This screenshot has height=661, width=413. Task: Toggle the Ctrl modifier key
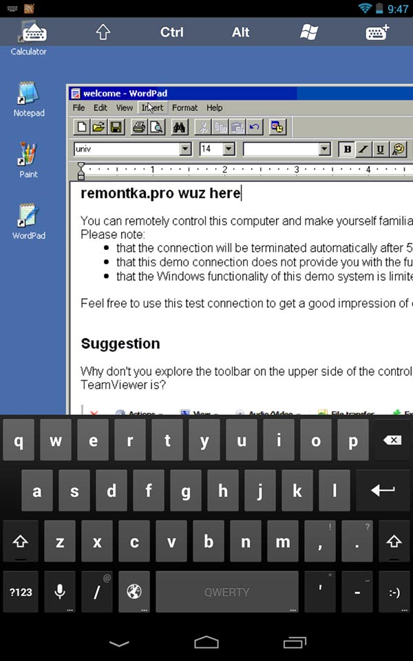click(171, 32)
